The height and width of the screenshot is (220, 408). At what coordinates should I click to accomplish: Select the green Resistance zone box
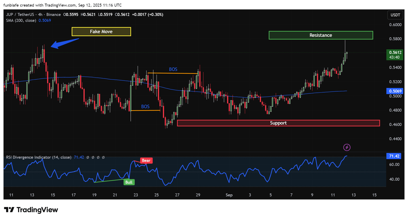[320, 35]
